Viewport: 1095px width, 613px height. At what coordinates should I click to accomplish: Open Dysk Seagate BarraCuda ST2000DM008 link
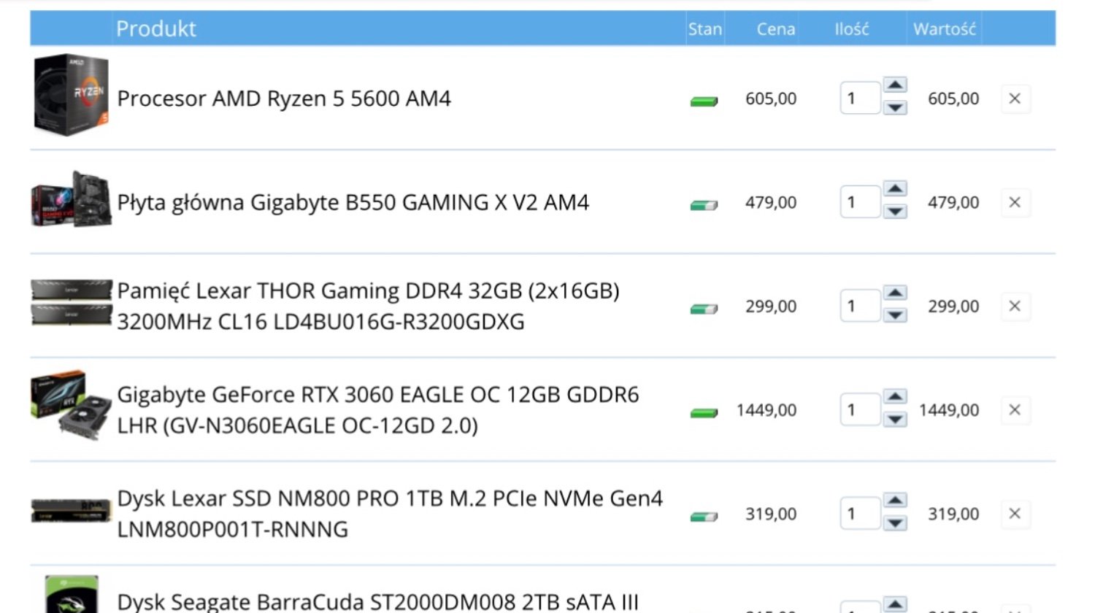coord(378,603)
